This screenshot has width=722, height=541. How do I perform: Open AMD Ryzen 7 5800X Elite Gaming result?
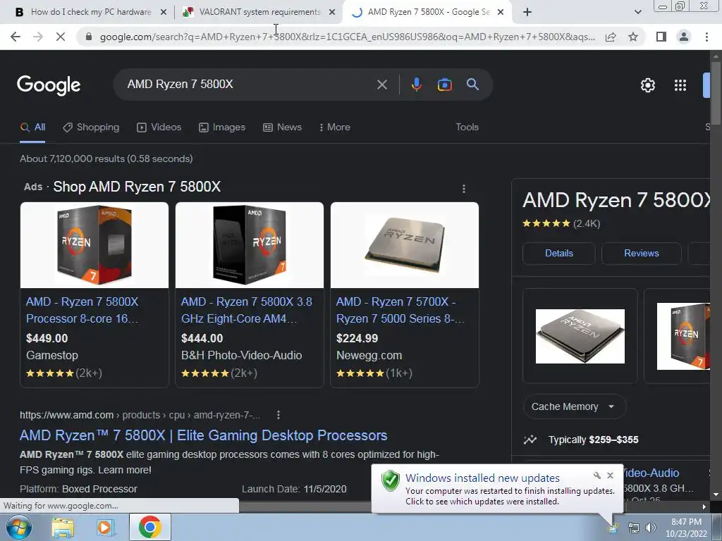click(204, 435)
